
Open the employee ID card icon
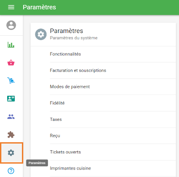coord(11,99)
